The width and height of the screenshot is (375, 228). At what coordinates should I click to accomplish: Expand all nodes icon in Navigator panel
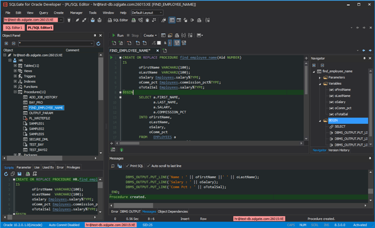(x=314, y=65)
